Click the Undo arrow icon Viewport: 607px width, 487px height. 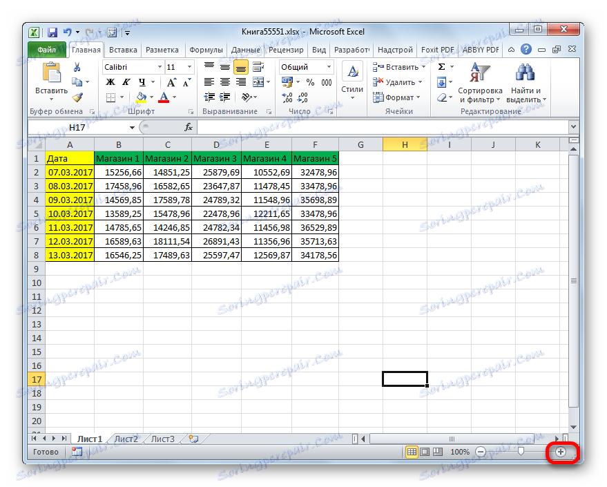pyautogui.click(x=68, y=32)
